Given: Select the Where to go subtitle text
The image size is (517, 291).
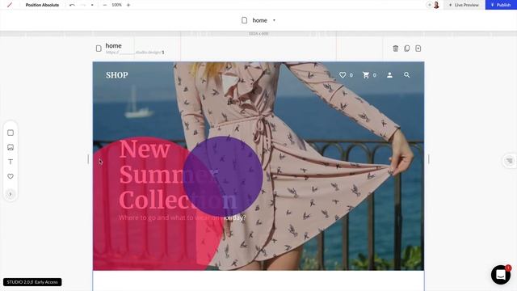Looking at the screenshot, I should coord(182,217).
